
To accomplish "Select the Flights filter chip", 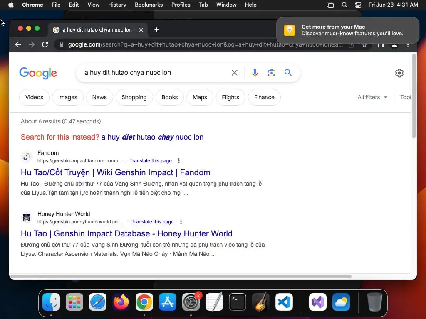I will click(x=230, y=97).
